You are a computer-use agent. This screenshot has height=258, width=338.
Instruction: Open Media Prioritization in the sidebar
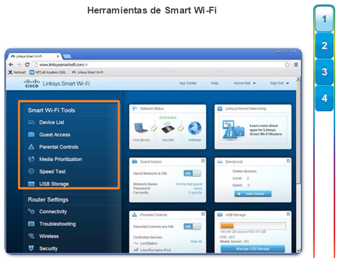60,159
